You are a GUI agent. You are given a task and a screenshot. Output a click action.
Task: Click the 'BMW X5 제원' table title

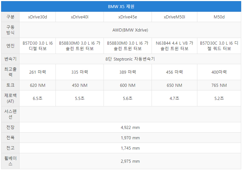(121, 6)
